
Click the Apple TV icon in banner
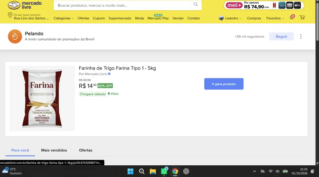coord(297,6)
